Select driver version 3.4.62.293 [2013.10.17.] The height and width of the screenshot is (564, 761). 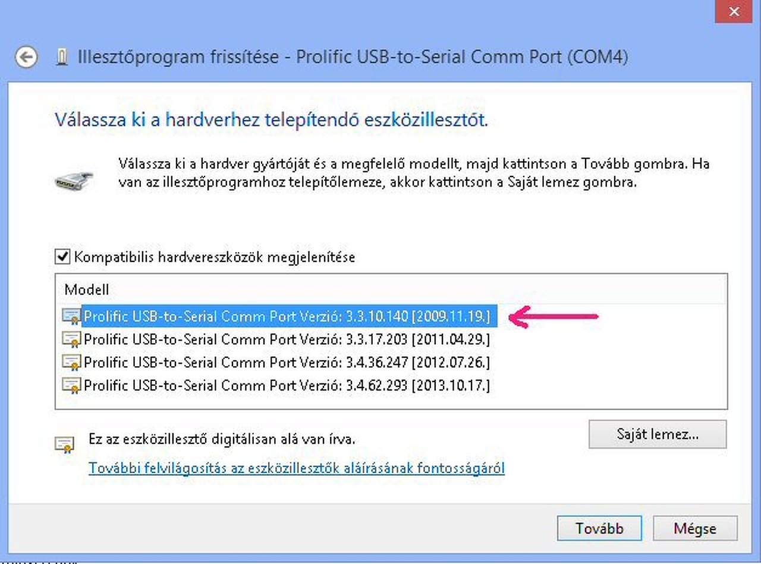(x=287, y=385)
